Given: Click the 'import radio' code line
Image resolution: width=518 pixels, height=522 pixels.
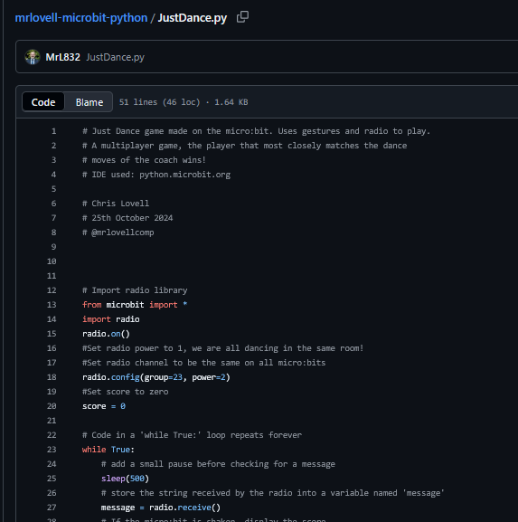Looking at the screenshot, I should pyautogui.click(x=111, y=319).
